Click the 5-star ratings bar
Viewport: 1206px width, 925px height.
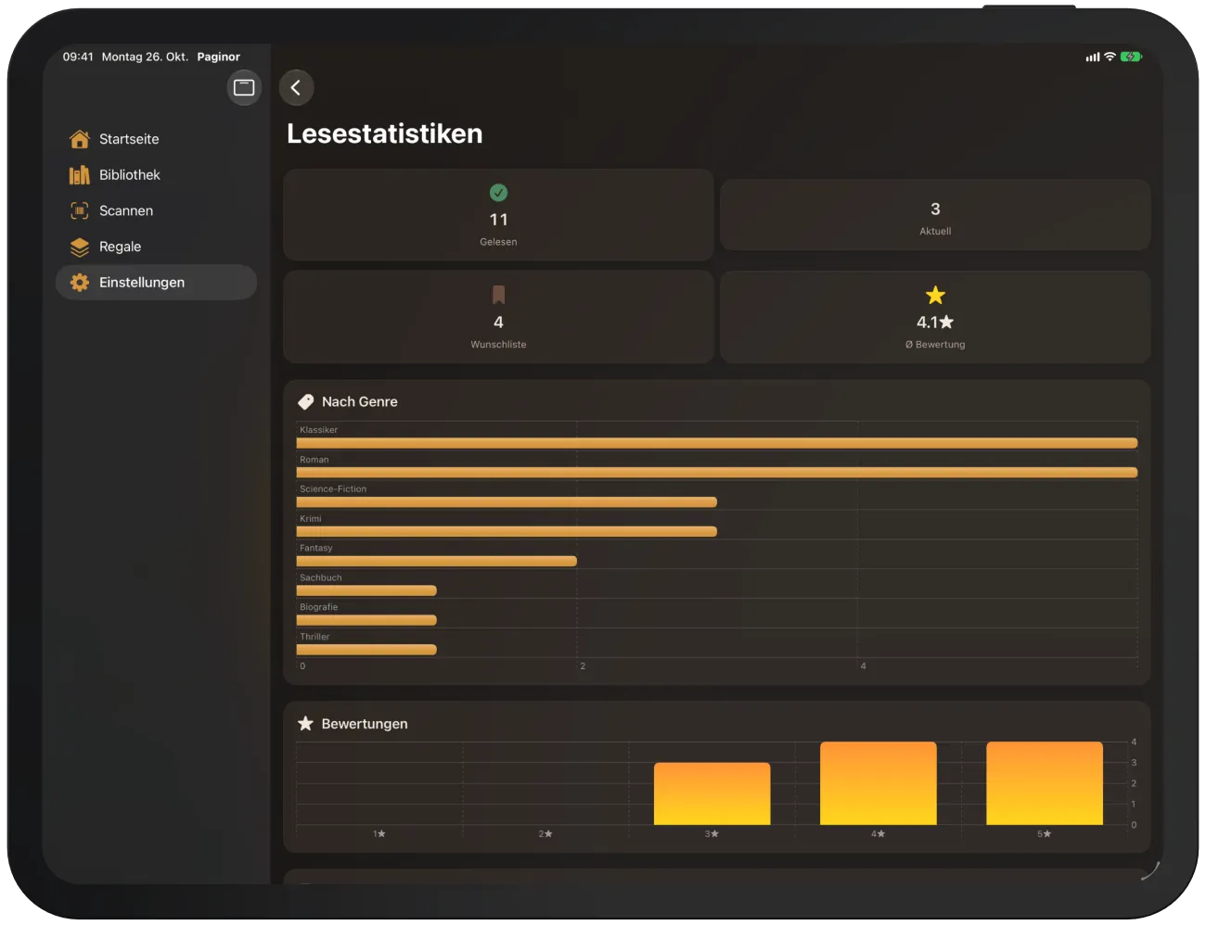(1045, 783)
